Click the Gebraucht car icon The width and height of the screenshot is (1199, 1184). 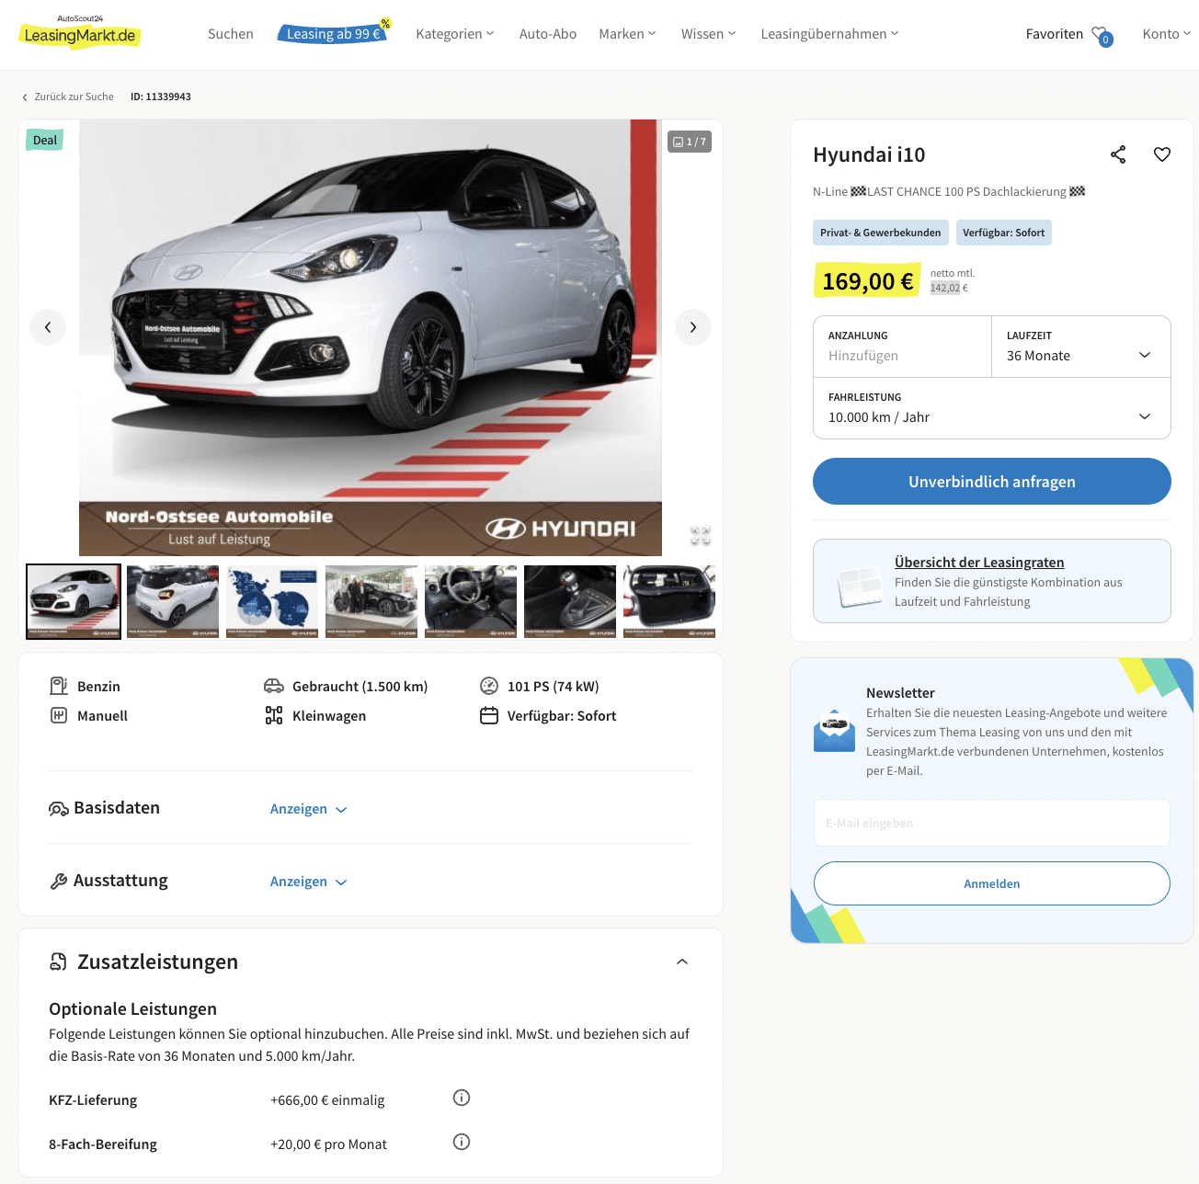(274, 686)
